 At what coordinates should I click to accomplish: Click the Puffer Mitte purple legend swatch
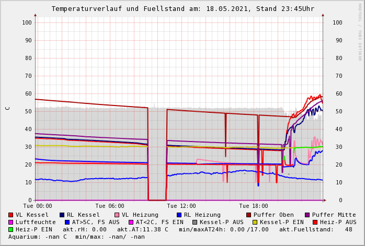(307, 215)
